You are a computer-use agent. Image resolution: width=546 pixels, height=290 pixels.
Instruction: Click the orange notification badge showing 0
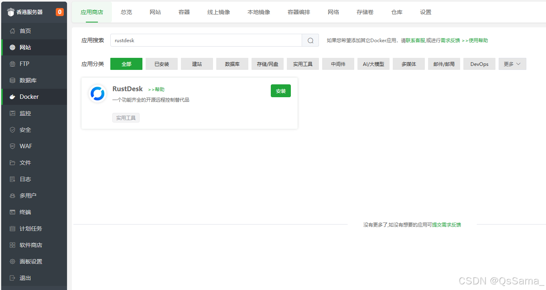click(x=60, y=12)
